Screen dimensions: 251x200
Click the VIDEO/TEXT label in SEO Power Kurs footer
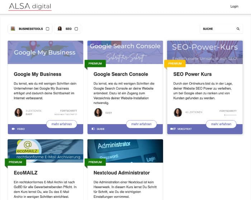185,129
